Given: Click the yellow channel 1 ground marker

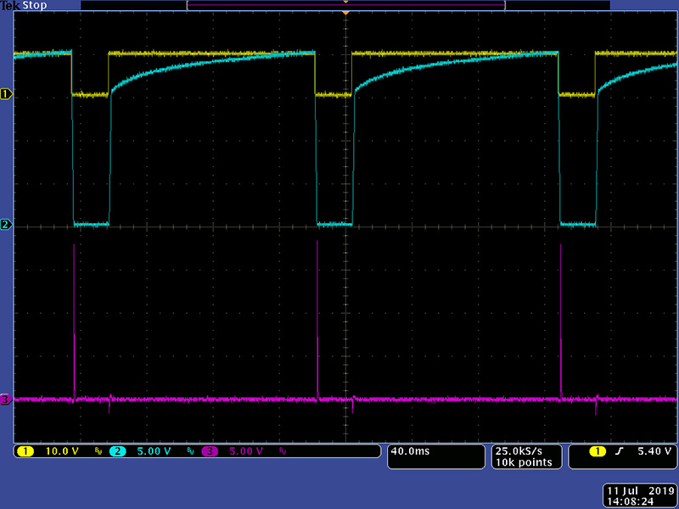Looking at the screenshot, I should coord(7,94).
